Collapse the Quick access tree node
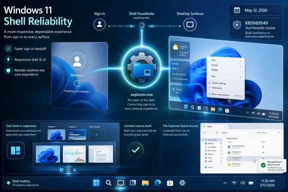 pos(203,140)
